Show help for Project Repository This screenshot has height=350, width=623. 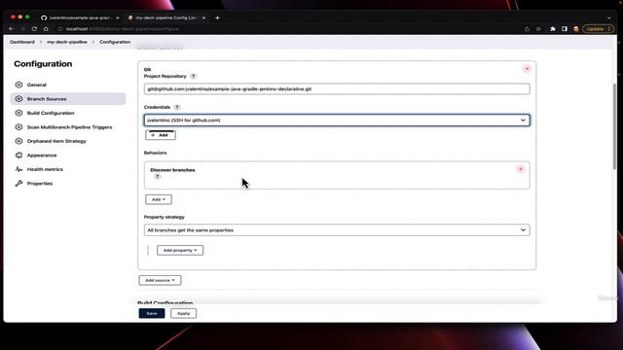coord(193,76)
